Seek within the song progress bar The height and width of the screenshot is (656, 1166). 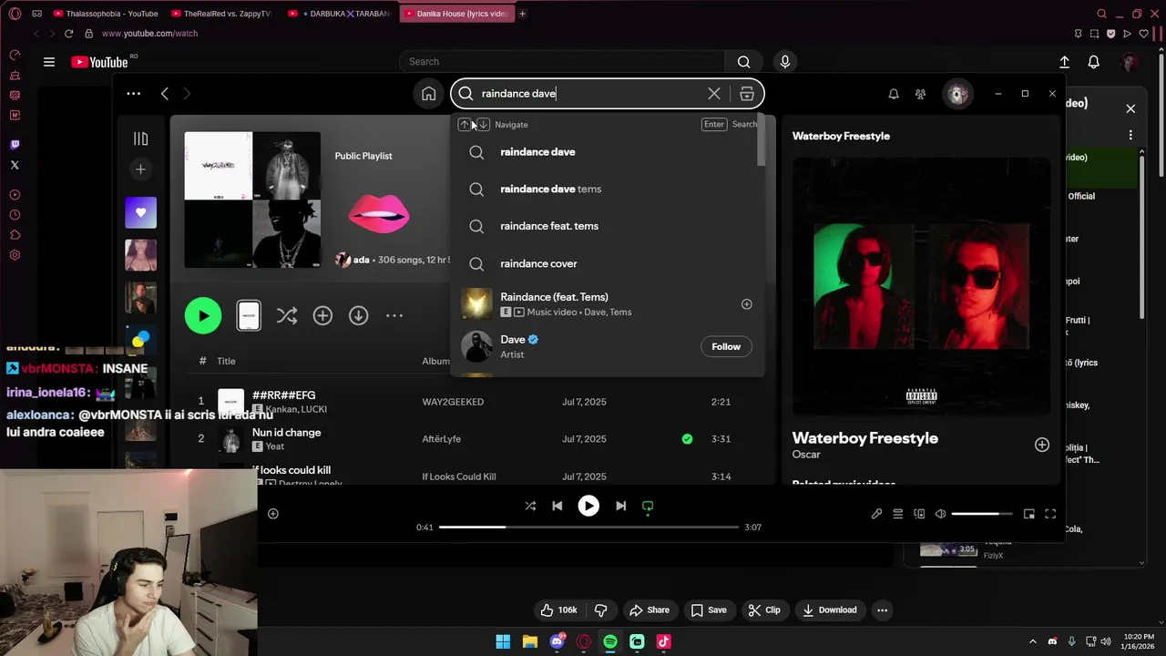pos(588,527)
